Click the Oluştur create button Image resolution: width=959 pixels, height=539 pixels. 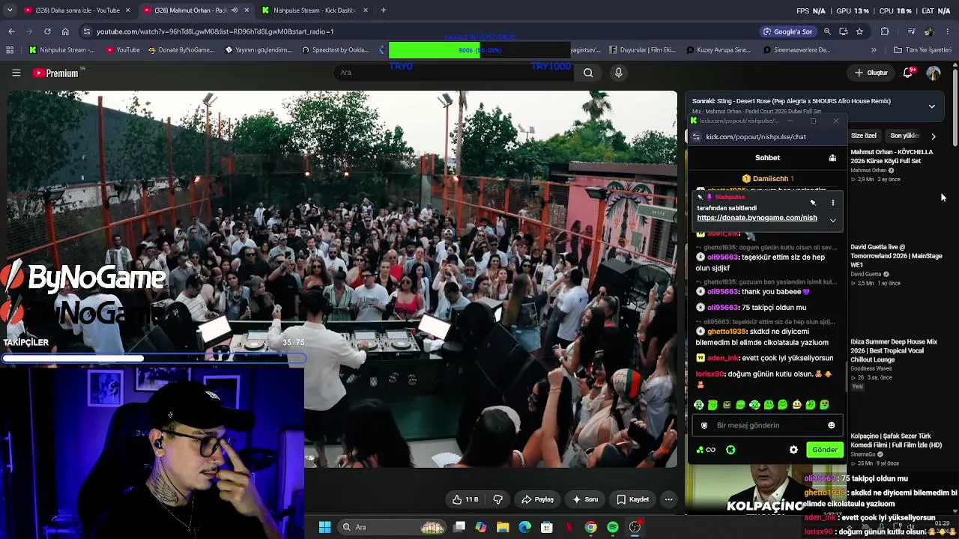[871, 73]
